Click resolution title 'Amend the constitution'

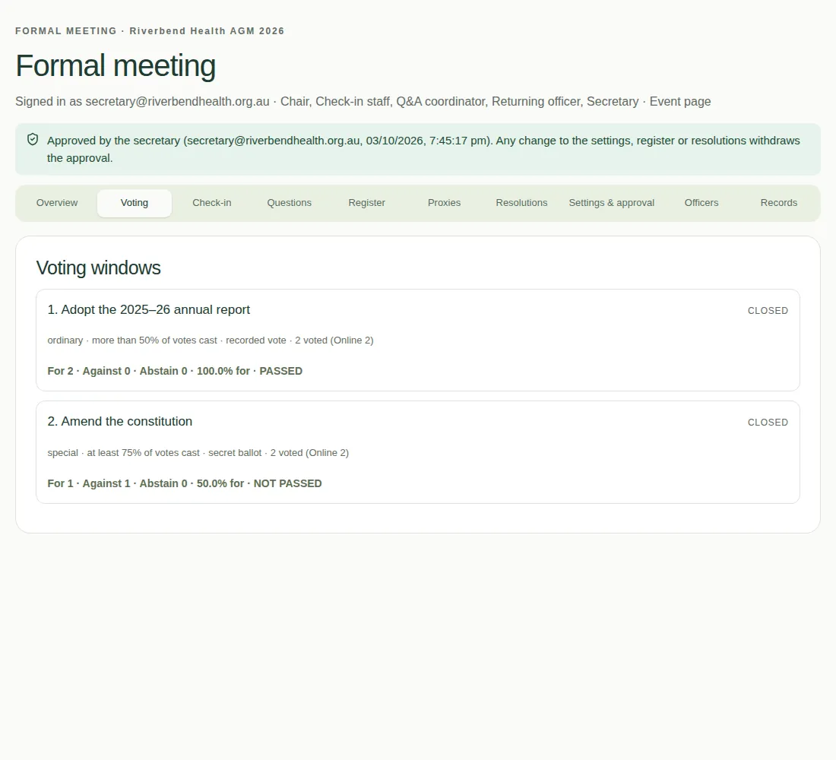pyautogui.click(x=120, y=421)
